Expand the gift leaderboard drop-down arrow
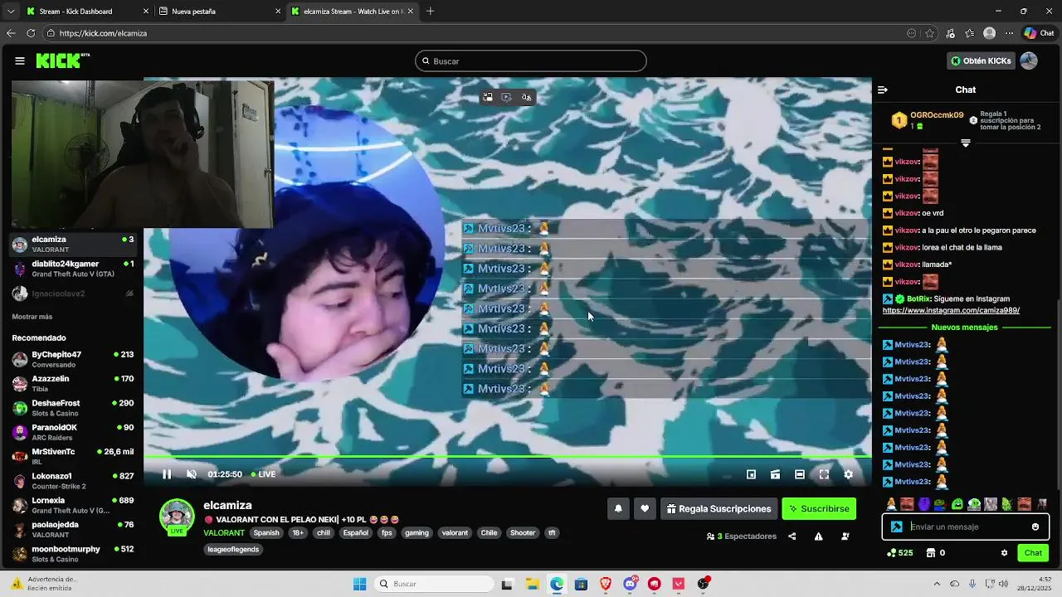The image size is (1062, 597). tap(965, 143)
